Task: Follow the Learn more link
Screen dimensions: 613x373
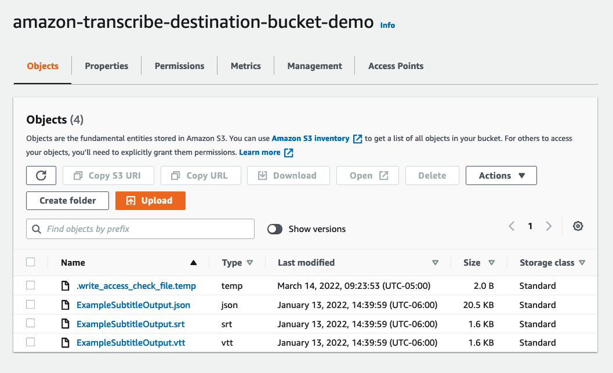Action: click(x=260, y=153)
